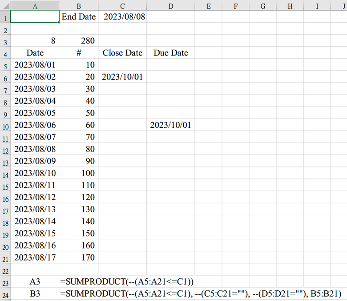Select cell B3 showing the total 280
Screen dimensions: 347x301
[x=79, y=41]
